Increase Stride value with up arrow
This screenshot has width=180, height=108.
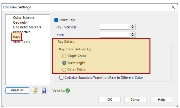click(133, 33)
